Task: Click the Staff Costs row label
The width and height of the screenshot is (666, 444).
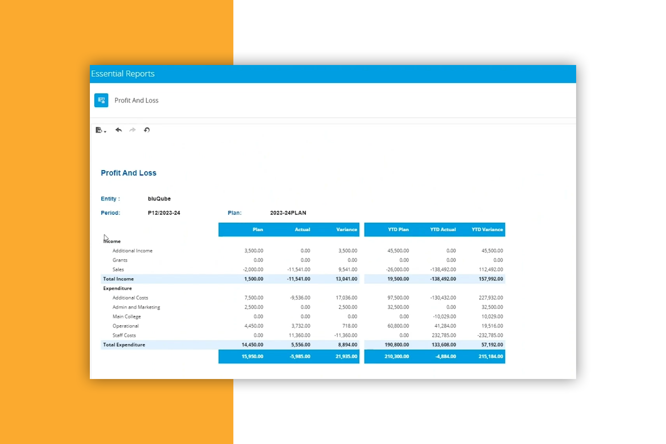Action: pos(124,335)
